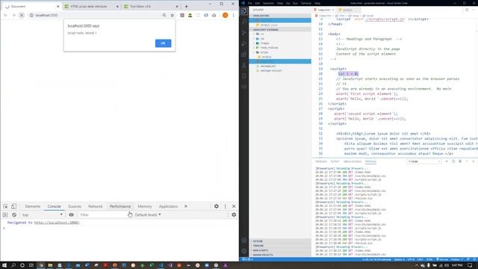
Task: Switch to the Application tab in DevTools
Action: 168,206
